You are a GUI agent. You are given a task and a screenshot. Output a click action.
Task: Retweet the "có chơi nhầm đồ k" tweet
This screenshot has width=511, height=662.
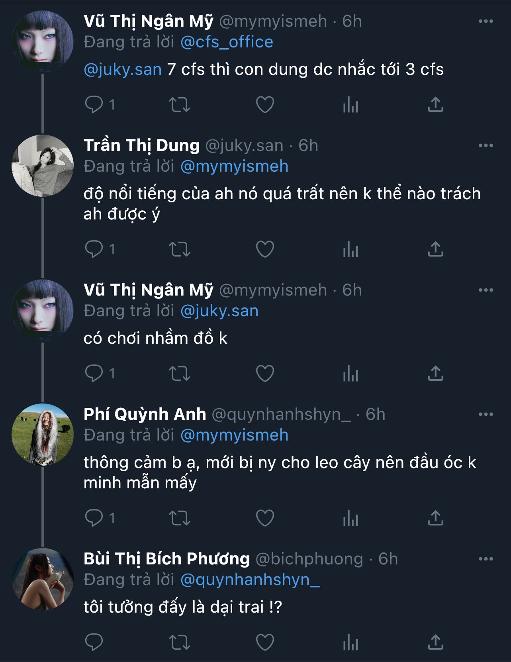(179, 374)
